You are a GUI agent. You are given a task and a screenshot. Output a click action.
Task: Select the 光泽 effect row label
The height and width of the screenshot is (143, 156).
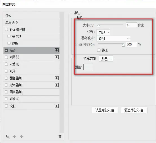click(13, 71)
